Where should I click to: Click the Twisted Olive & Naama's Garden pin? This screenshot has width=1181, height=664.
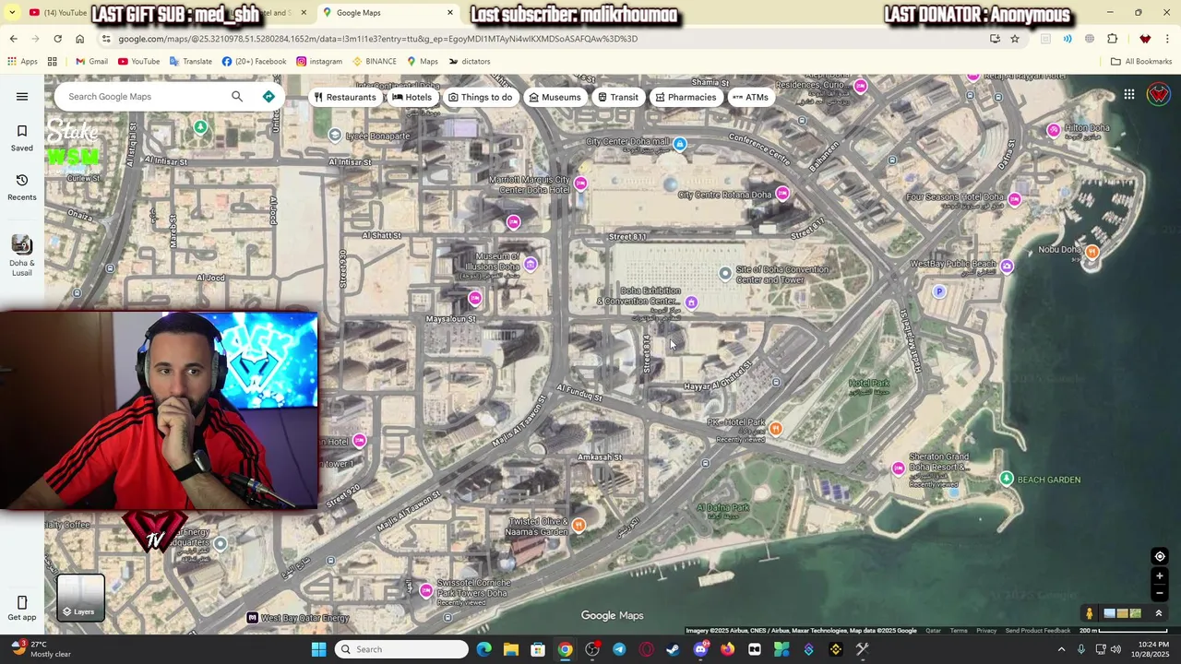click(x=579, y=526)
